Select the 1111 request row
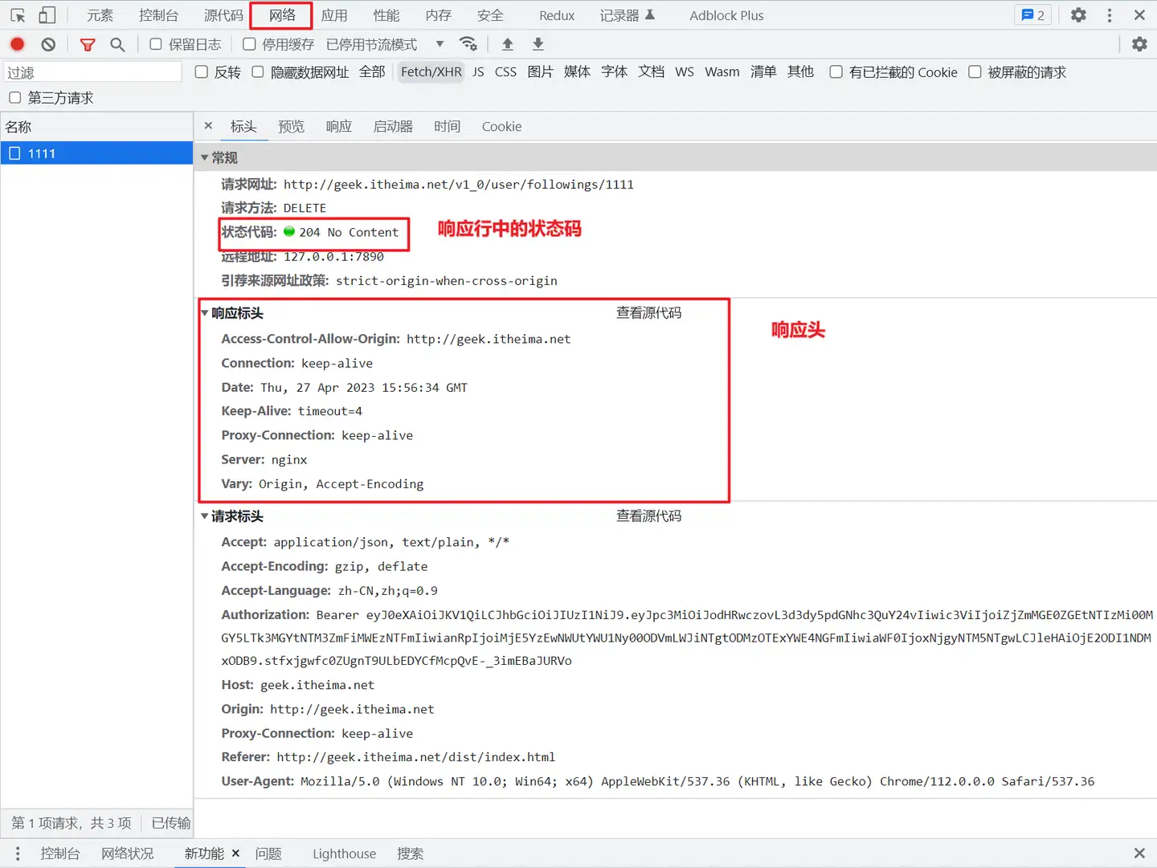 coord(96,153)
